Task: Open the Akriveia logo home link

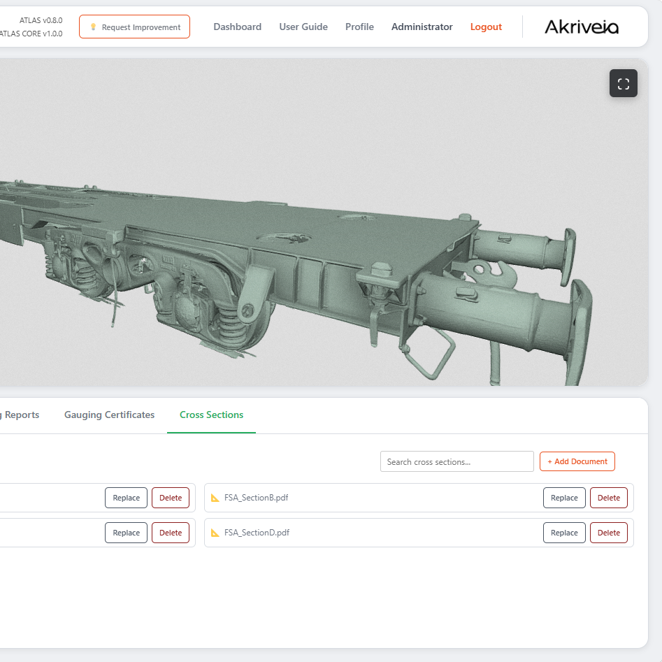Action: tap(582, 27)
